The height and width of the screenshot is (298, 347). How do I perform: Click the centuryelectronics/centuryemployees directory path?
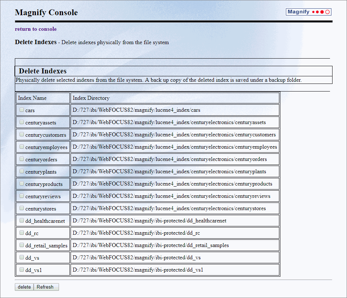coord(175,147)
